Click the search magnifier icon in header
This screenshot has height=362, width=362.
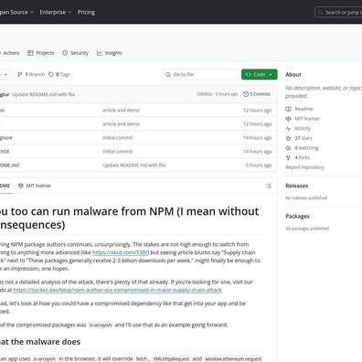(x=320, y=12)
